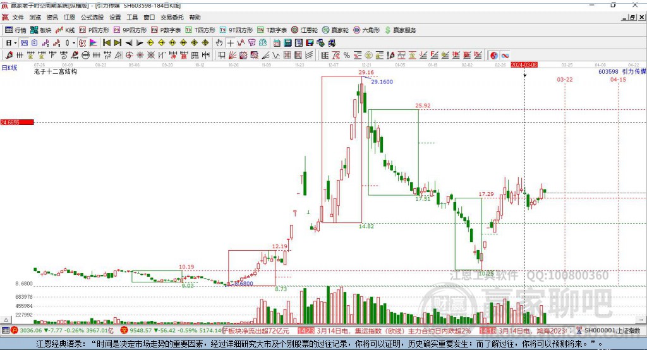This screenshot has height=350, width=647.
Task: Open the T数字表 time table
Action: (272, 30)
